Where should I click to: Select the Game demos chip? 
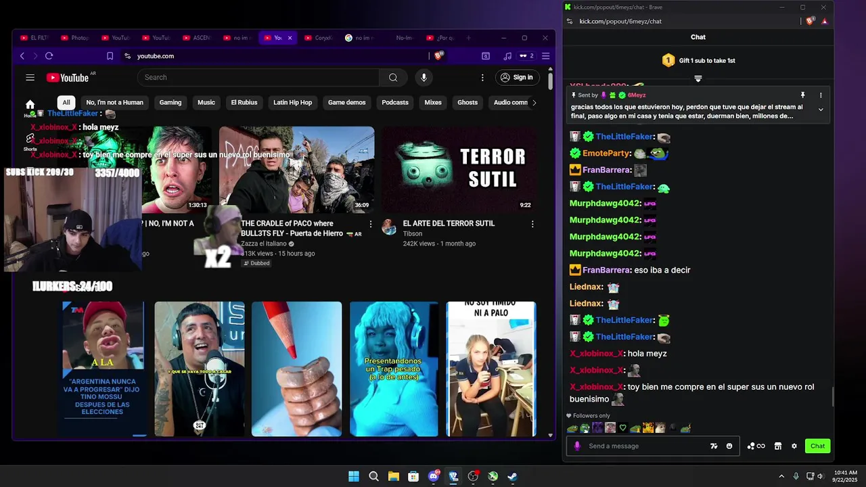click(347, 103)
